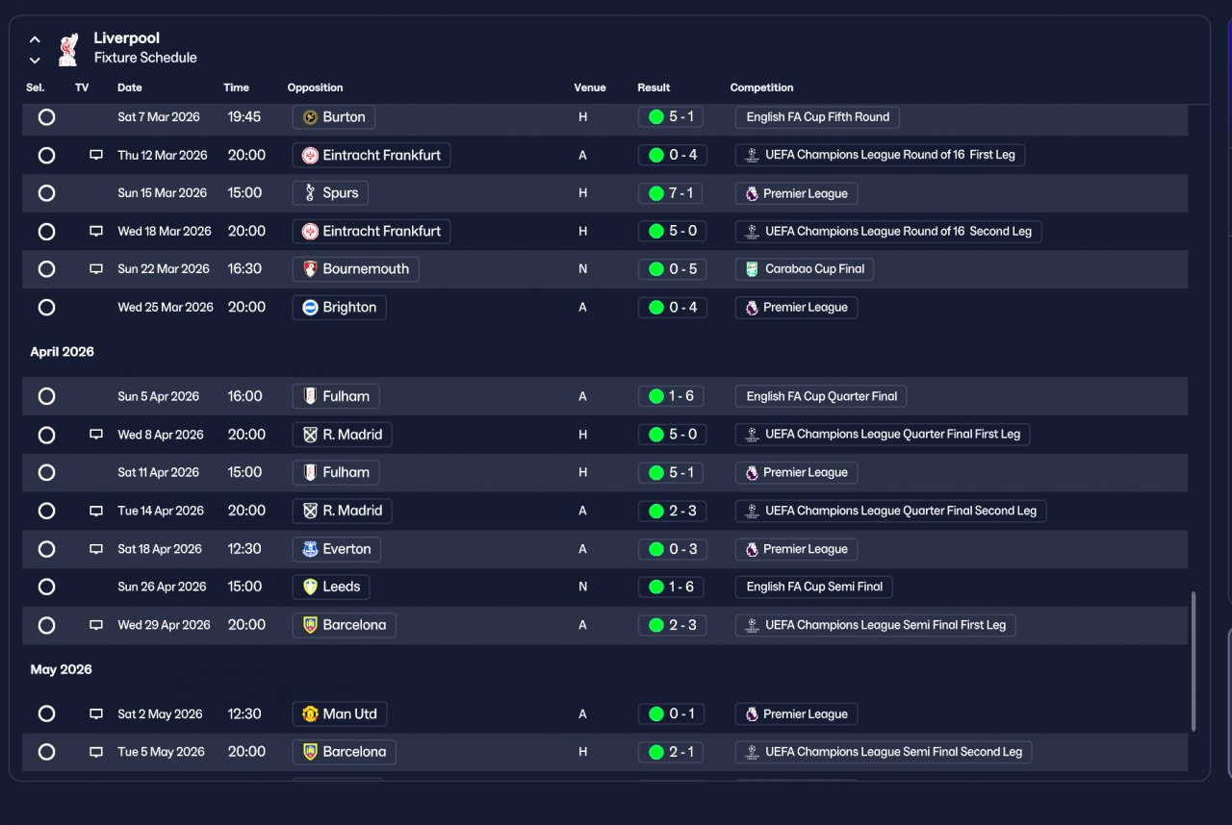Click the Liverpool club crest icon
Screen dimensions: 1232x825
[x=67, y=49]
